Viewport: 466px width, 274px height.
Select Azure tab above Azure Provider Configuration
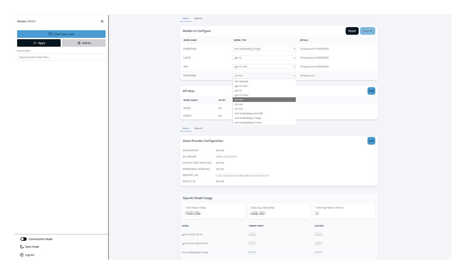coord(186,128)
